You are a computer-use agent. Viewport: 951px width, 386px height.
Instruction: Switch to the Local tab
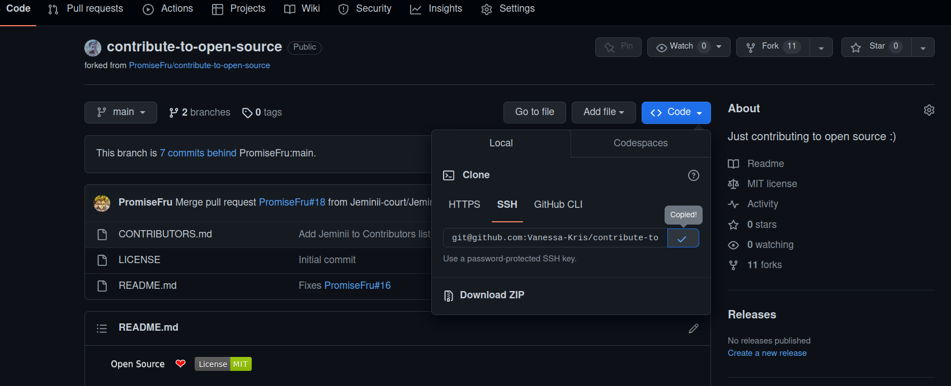pos(501,143)
